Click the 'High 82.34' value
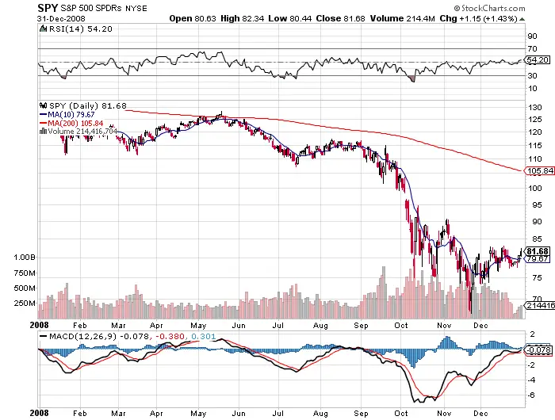Image resolution: width=555 pixels, height=420 pixels. (242, 18)
